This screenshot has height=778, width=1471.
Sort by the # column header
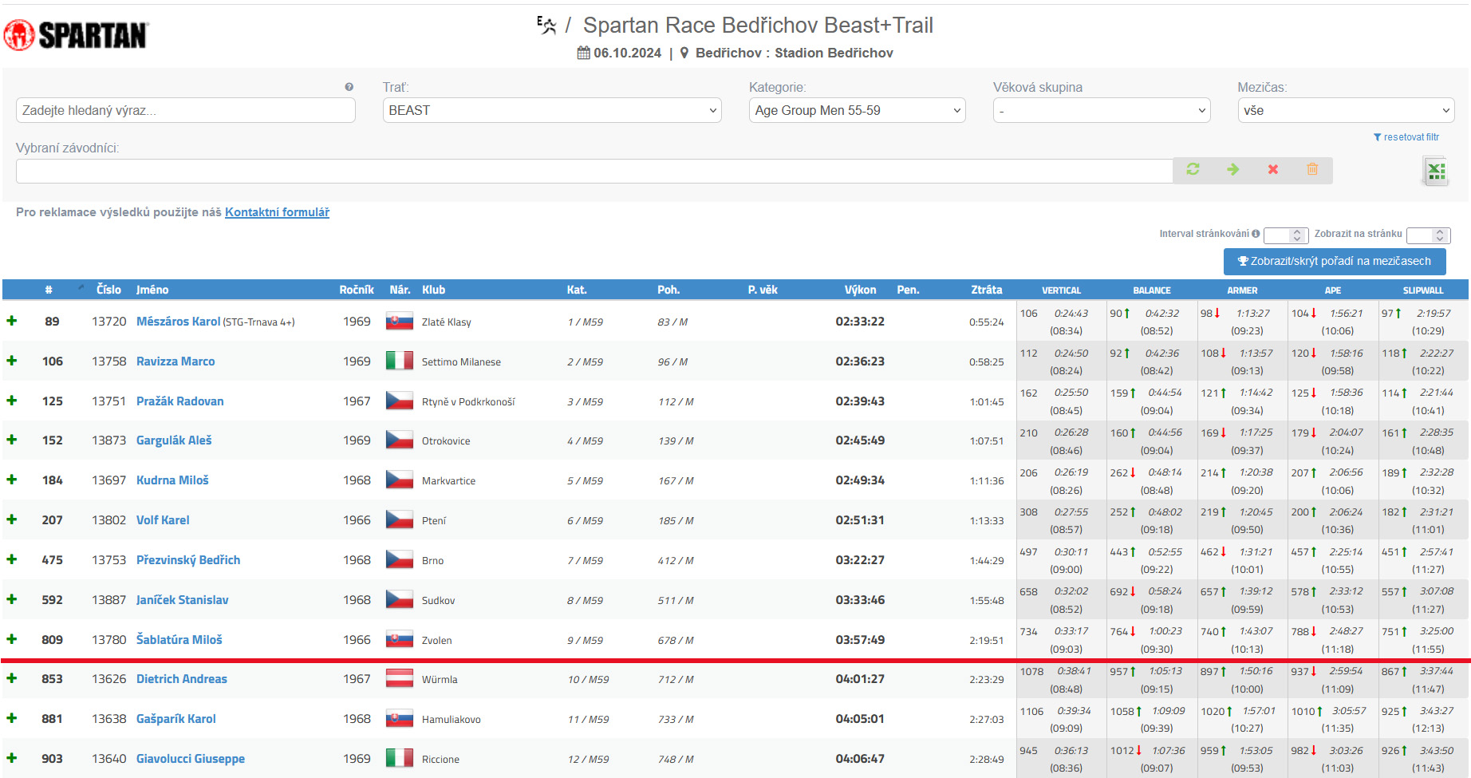pos(49,290)
